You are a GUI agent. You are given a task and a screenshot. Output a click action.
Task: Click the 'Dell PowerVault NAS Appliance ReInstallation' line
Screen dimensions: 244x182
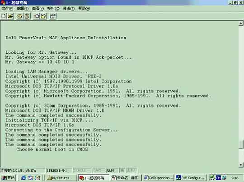point(66,38)
